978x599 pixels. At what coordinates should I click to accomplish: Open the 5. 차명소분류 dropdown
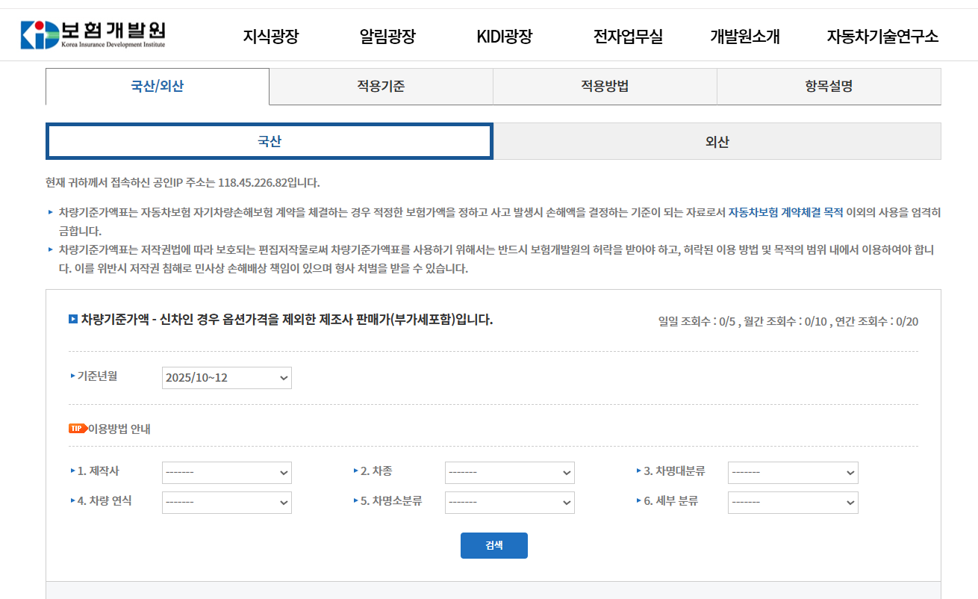tap(510, 503)
